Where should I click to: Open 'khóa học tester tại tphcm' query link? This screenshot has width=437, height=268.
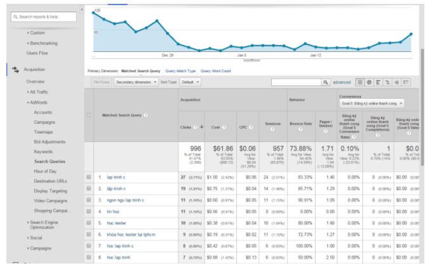click(131, 234)
